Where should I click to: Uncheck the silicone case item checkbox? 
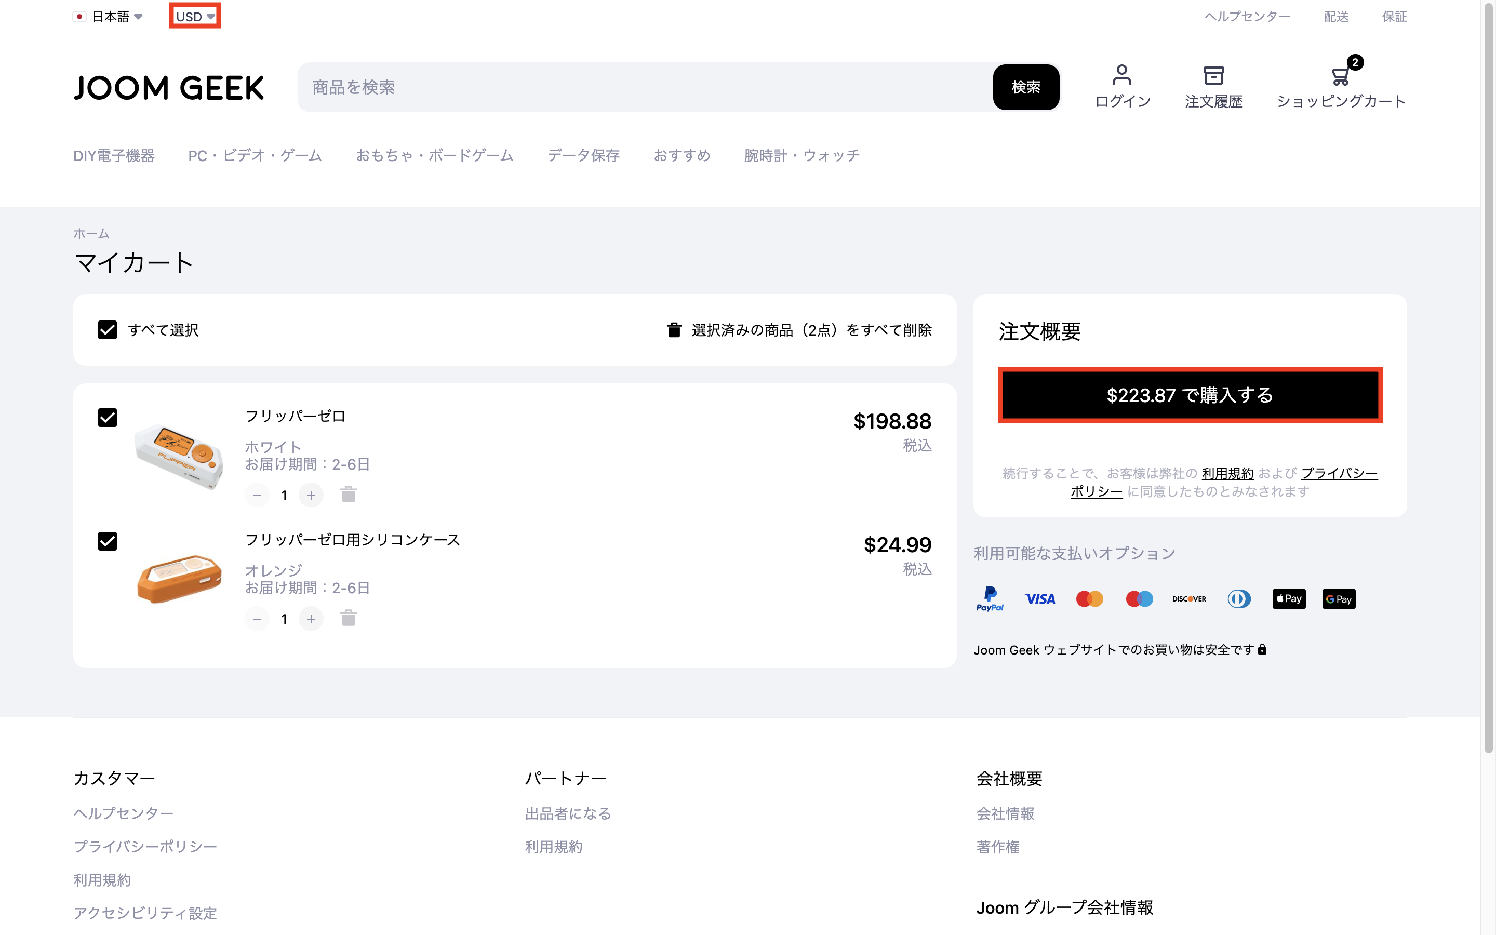coord(107,540)
